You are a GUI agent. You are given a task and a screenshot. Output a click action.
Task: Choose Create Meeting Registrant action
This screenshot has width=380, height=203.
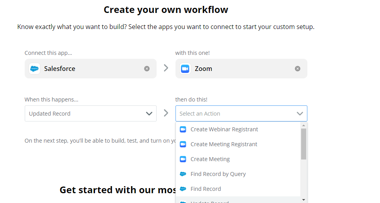pyautogui.click(x=224, y=144)
